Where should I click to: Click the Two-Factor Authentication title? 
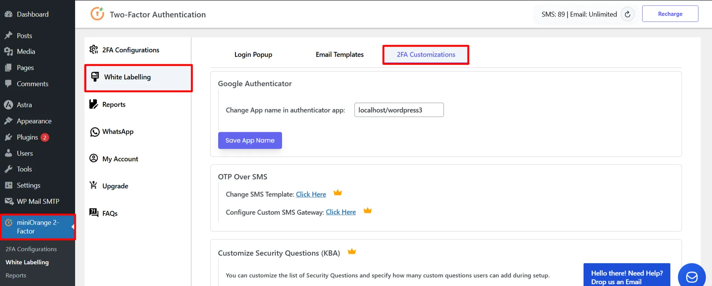click(x=158, y=15)
